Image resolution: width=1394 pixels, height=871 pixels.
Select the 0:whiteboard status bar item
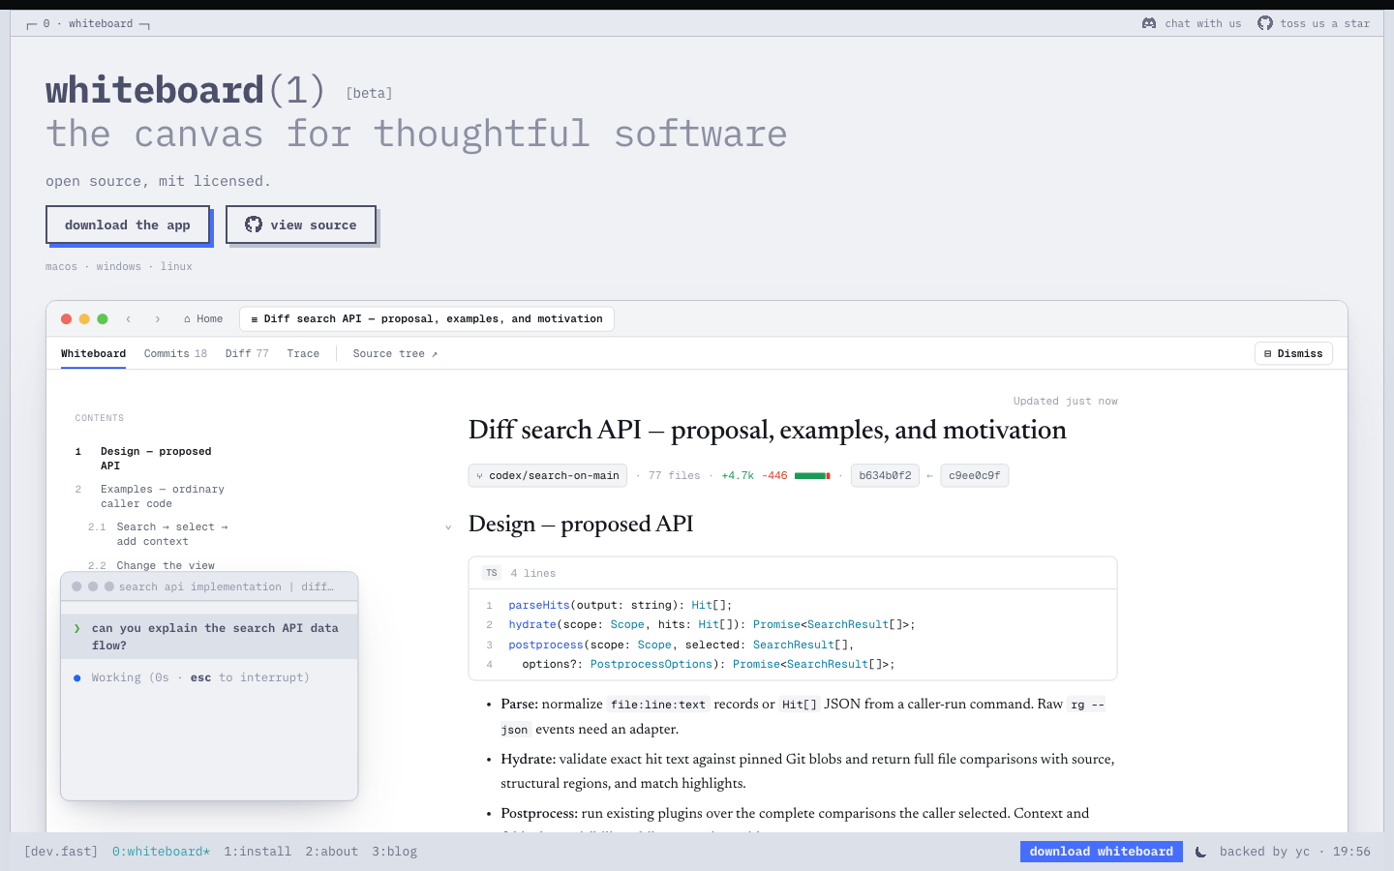click(161, 852)
